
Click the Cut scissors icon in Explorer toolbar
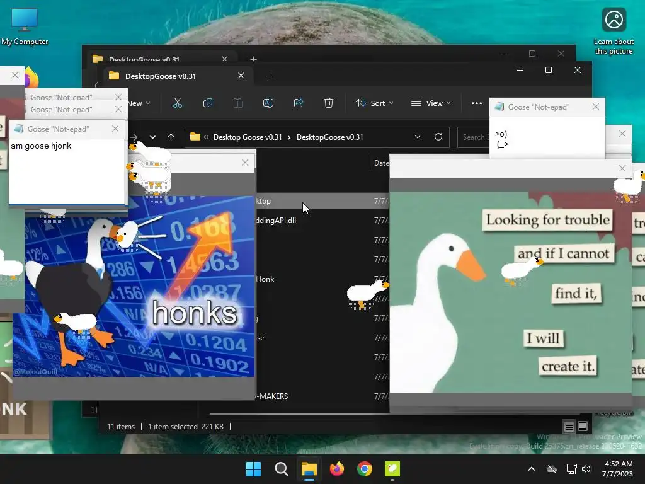coord(177,103)
